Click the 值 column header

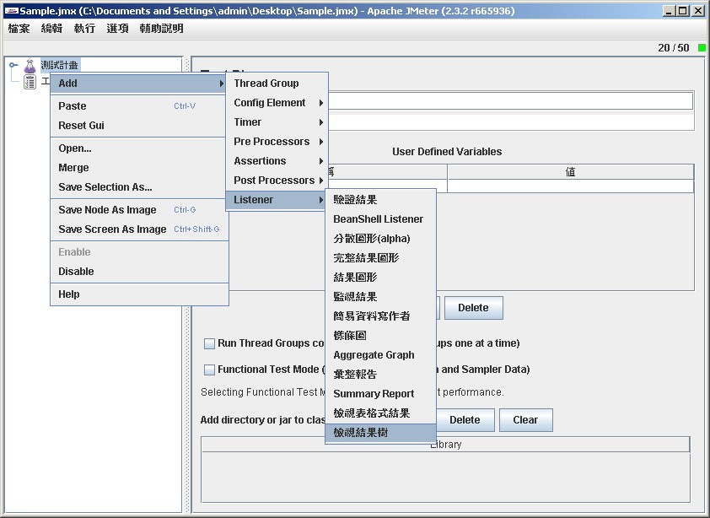click(571, 172)
